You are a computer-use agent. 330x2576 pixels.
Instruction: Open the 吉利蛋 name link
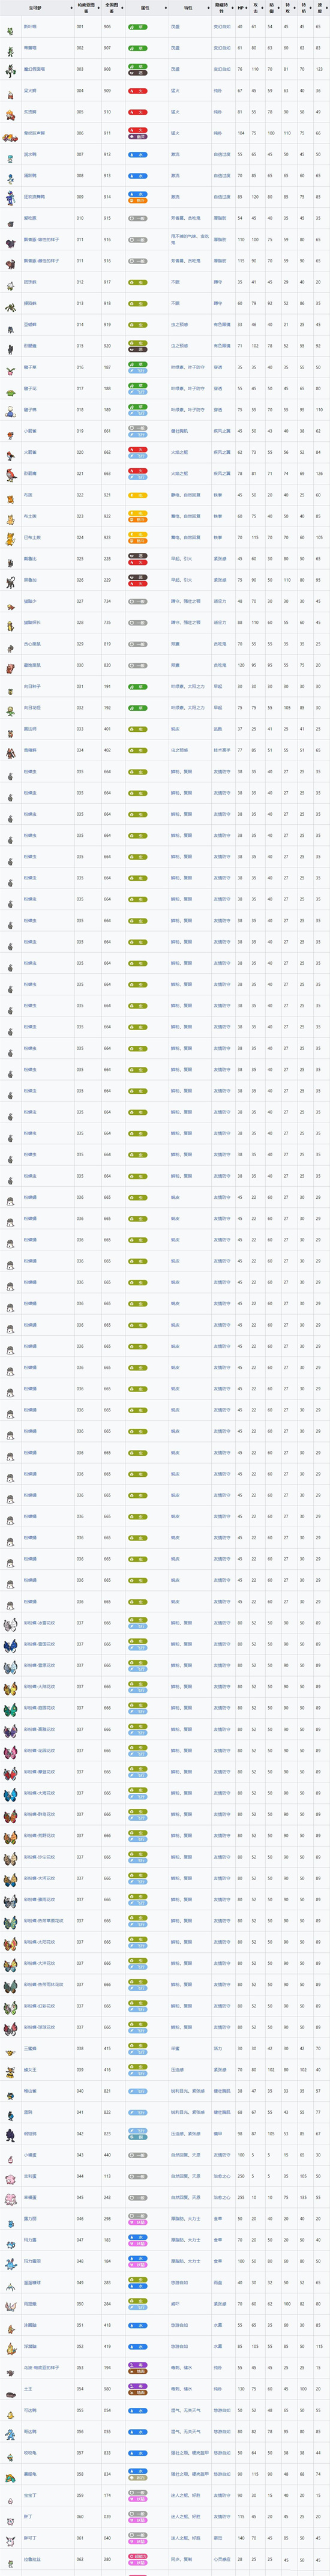30,2177
